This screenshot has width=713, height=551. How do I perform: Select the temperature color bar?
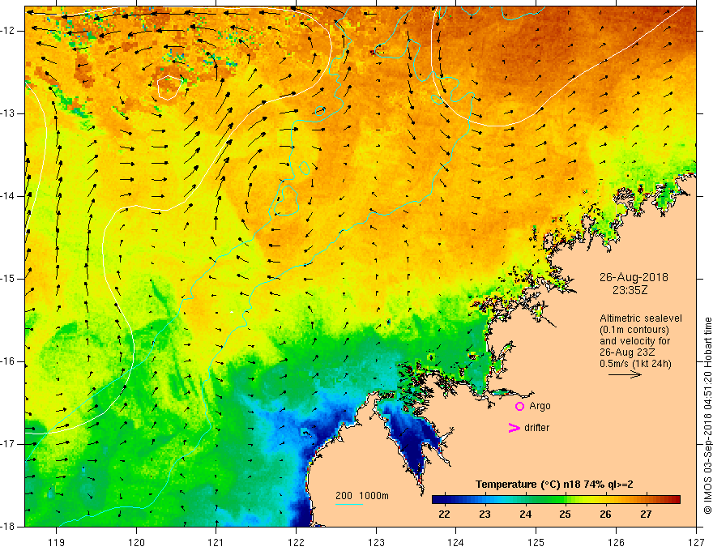coord(556,500)
